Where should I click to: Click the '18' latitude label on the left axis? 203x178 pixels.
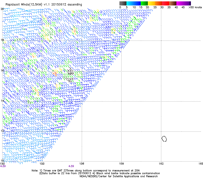2,40
